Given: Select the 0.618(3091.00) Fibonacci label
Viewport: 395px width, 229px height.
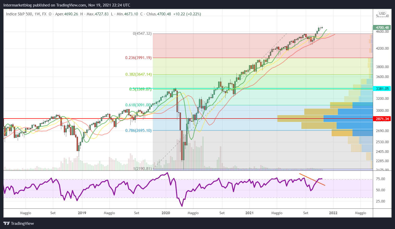Looking at the screenshot, I should coord(138,105).
